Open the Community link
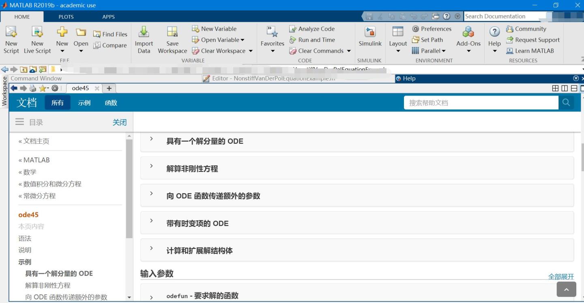Image resolution: width=584 pixels, height=303 pixels. [526, 29]
